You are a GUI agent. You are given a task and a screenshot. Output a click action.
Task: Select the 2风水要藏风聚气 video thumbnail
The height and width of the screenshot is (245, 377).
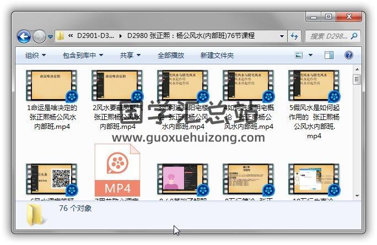117,85
